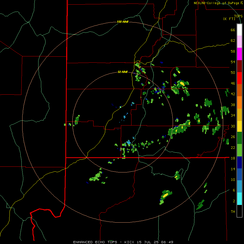This screenshot has width=244, height=244.
Task: Select the navy swatch between 14 and 18
Action: [x=239, y=162]
